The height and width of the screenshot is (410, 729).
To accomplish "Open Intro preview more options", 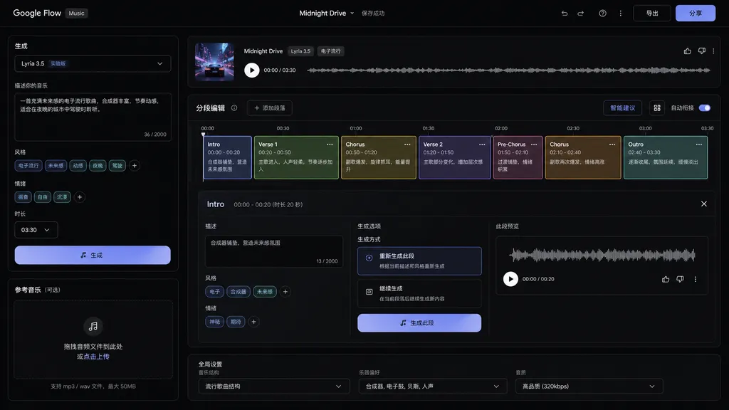I will [696, 279].
